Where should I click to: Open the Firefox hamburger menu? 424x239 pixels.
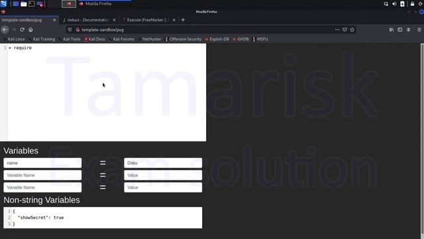(419, 30)
